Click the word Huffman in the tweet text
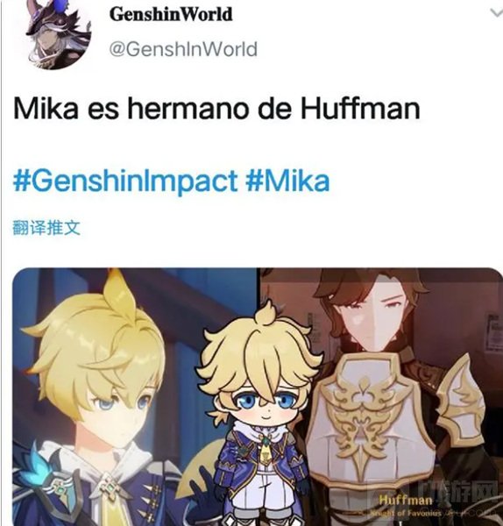 [360, 108]
